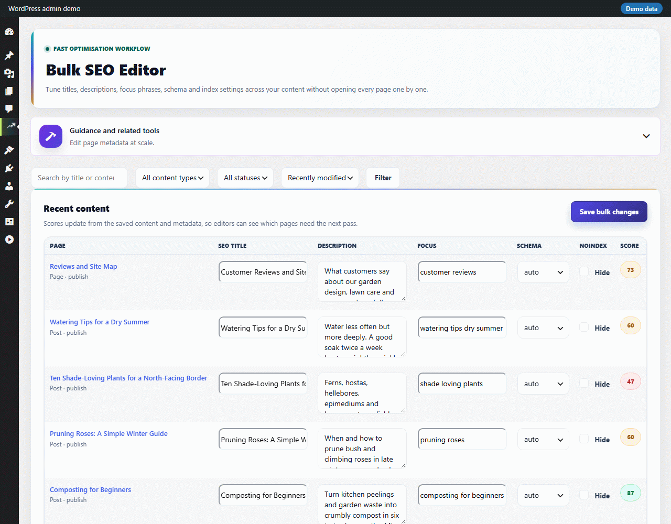Click the focus field 'pruning roses'
The height and width of the screenshot is (524, 671).
[462, 439]
